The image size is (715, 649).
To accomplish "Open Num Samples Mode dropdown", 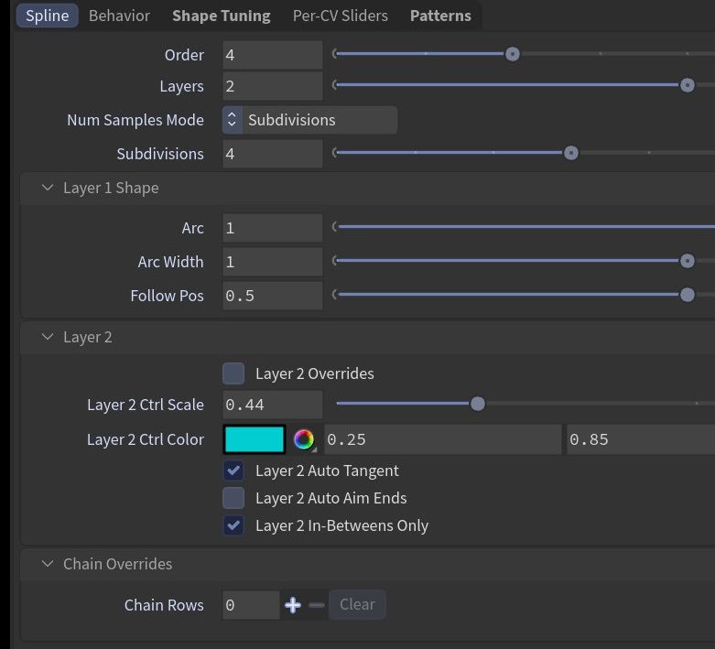I will 309,120.
